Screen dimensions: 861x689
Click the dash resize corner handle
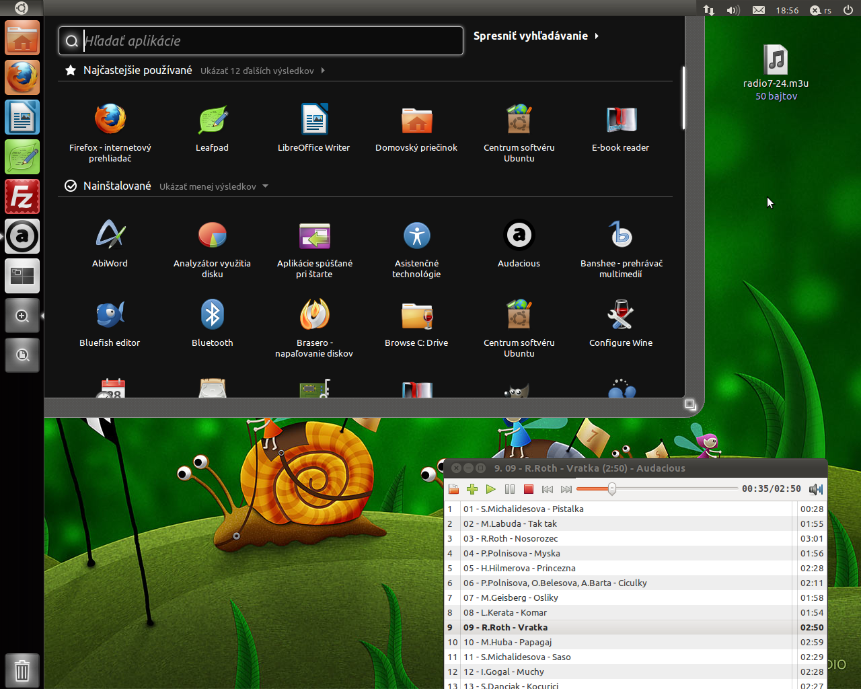(x=690, y=404)
